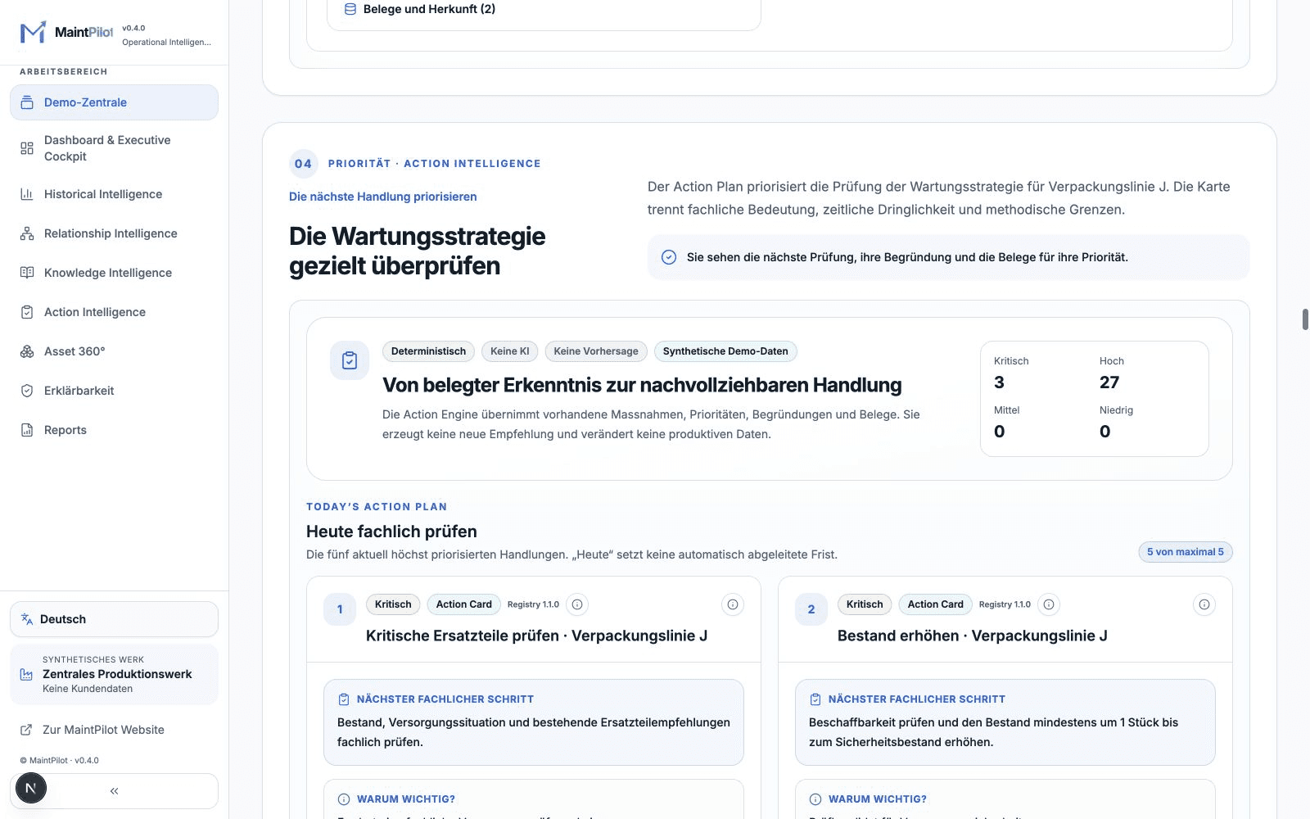Image resolution: width=1310 pixels, height=819 pixels.
Task: Click the Kritisch count 3
Action: click(x=1000, y=382)
